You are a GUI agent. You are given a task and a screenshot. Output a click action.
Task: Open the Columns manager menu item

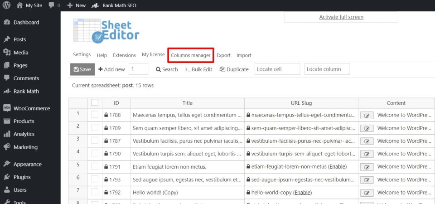(x=190, y=55)
